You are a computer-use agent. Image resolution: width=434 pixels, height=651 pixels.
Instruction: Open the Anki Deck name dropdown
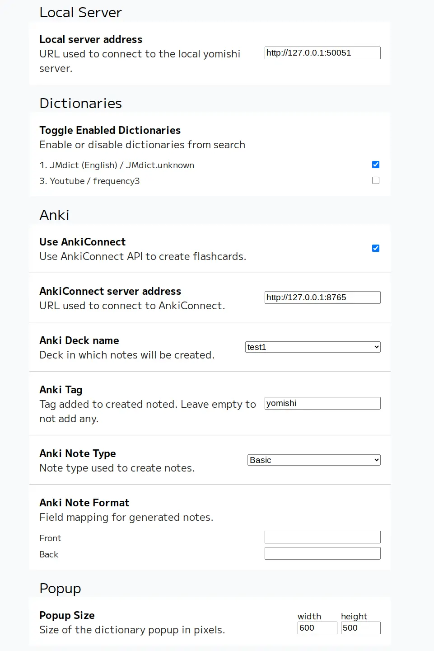[x=313, y=347]
